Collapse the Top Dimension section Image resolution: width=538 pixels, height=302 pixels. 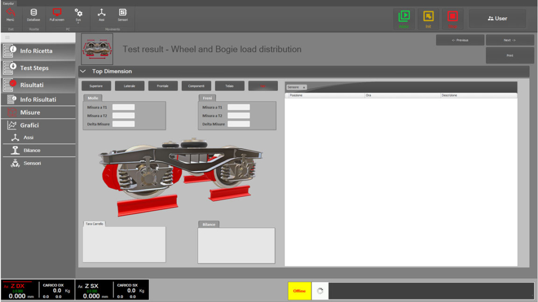pyautogui.click(x=83, y=71)
